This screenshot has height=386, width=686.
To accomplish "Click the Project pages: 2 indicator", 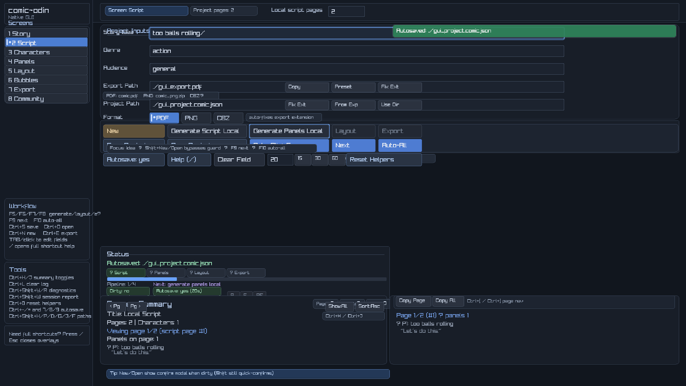I will [x=224, y=11].
